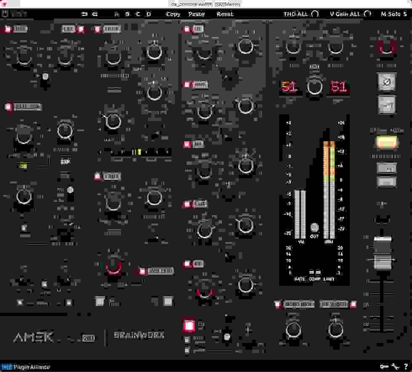Select preset slot C
Viewport: 412px width, 372px height.
[x=137, y=14]
